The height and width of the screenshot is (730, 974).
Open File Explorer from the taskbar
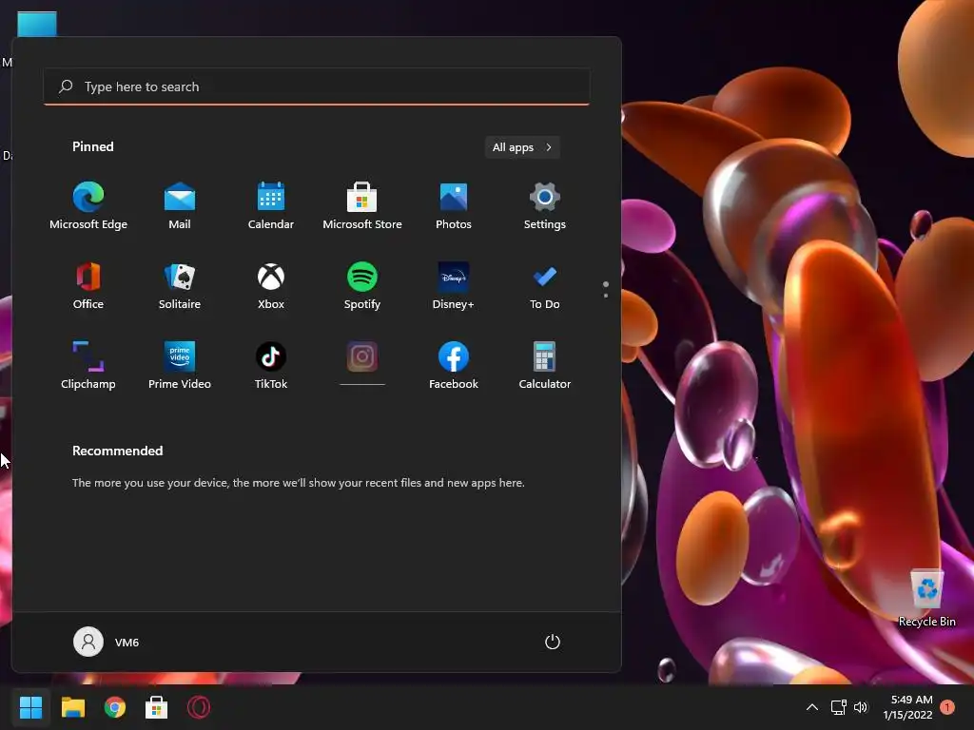click(72, 707)
